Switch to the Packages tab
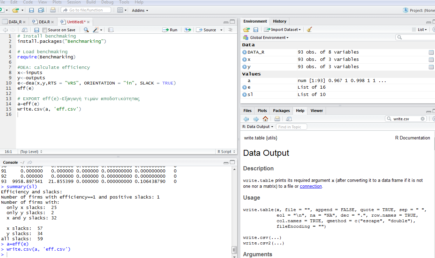 point(281,111)
